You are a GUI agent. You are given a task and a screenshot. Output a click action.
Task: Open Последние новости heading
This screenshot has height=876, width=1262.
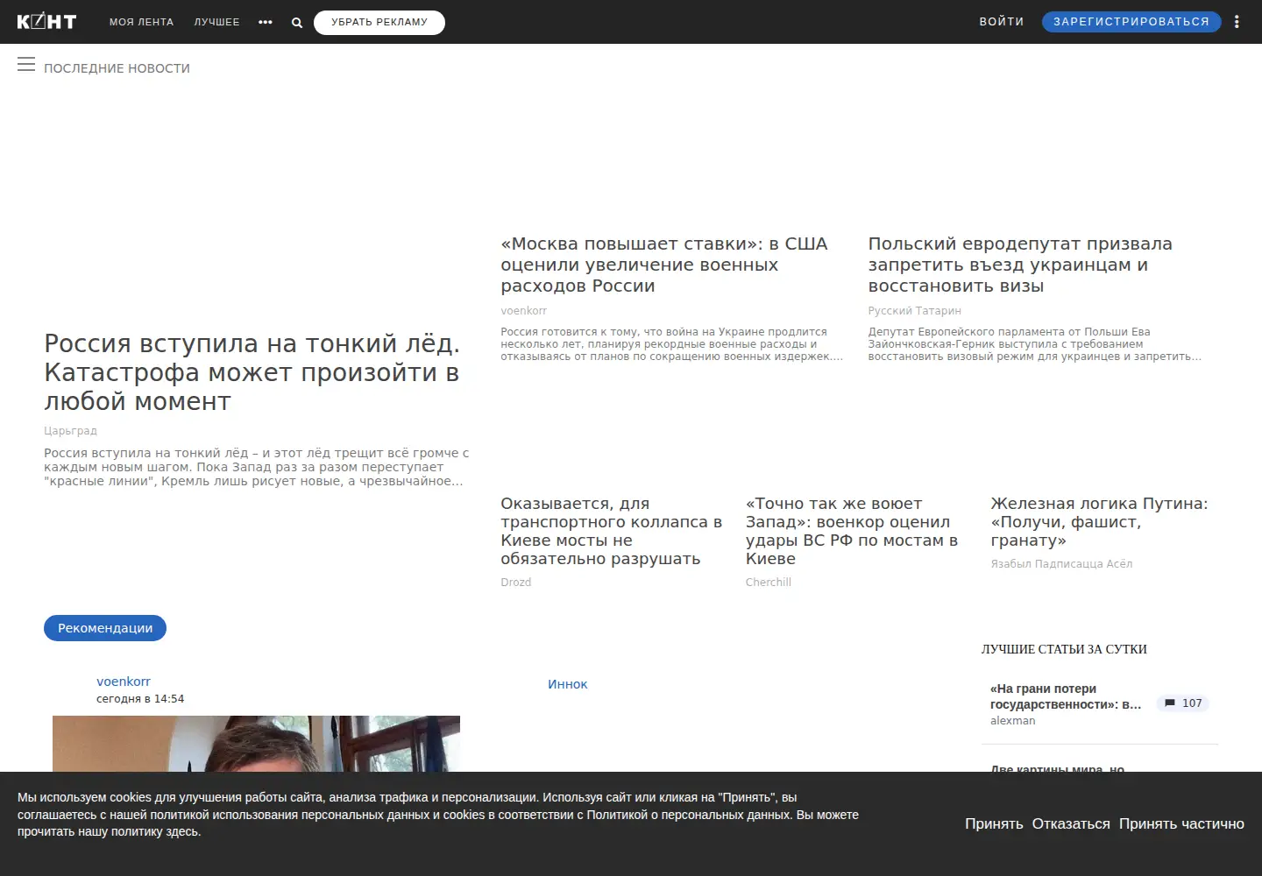[117, 68]
